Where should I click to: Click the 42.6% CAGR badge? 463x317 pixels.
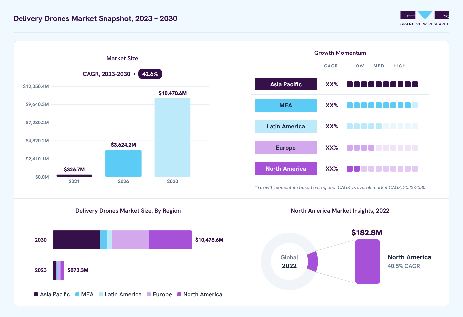150,74
